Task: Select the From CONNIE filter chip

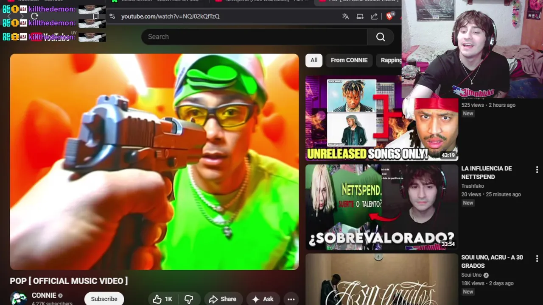Action: (349, 60)
